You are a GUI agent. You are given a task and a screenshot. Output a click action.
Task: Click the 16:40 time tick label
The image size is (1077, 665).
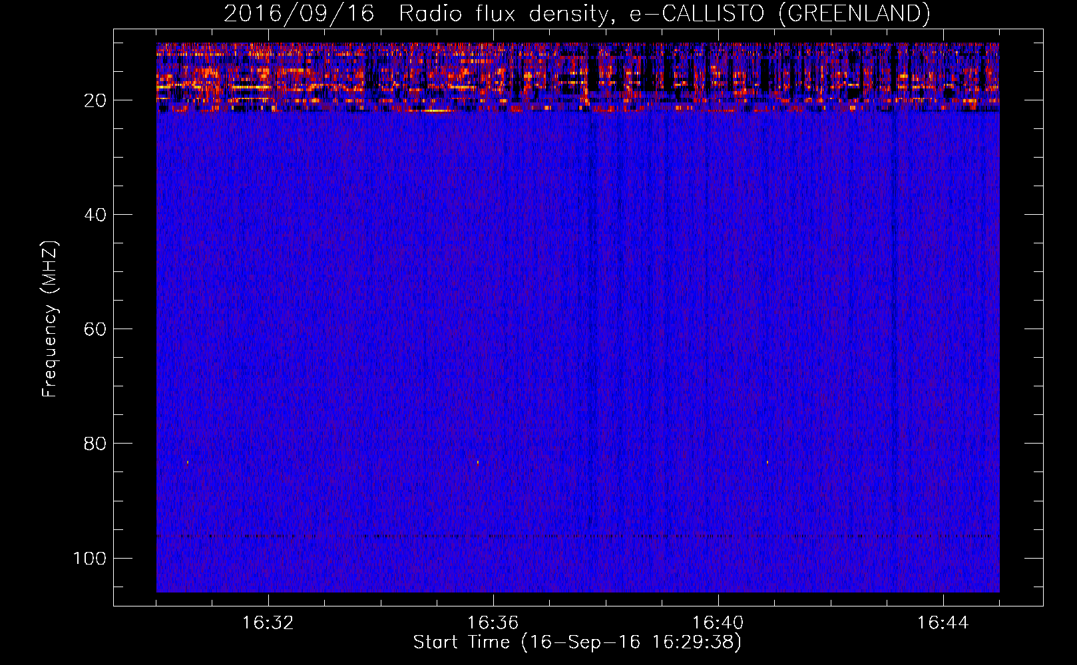tap(718, 623)
